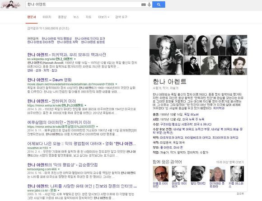This screenshot has width=262, height=201.
Task: Activate voice search microphone icon
Action: pos(149,5)
